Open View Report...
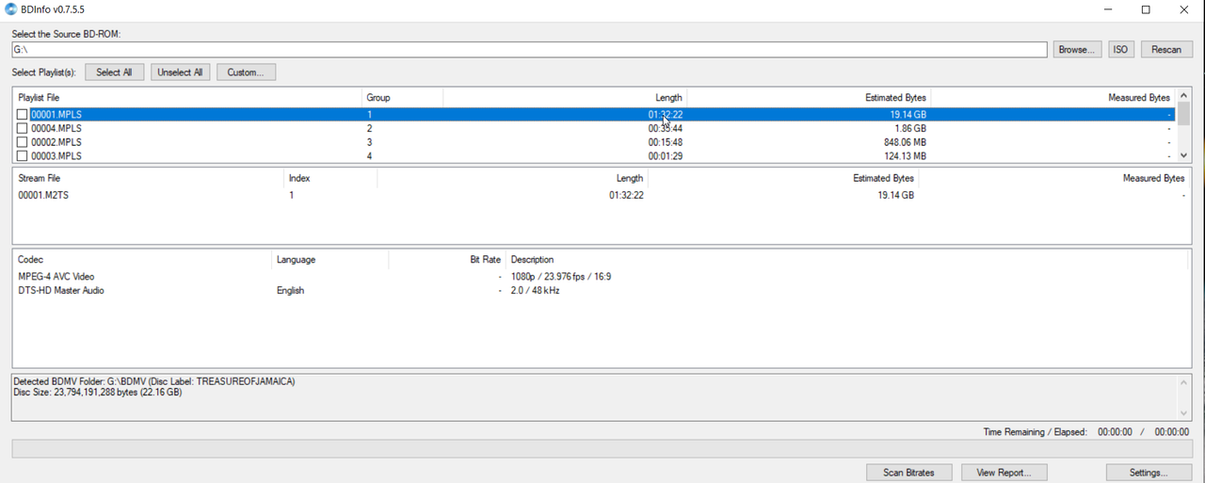 point(1004,473)
